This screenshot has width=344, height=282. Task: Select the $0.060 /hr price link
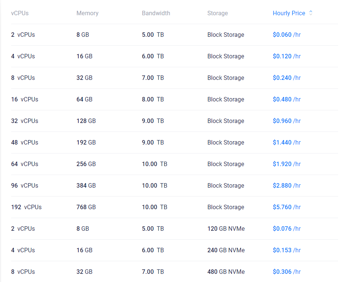click(x=286, y=35)
